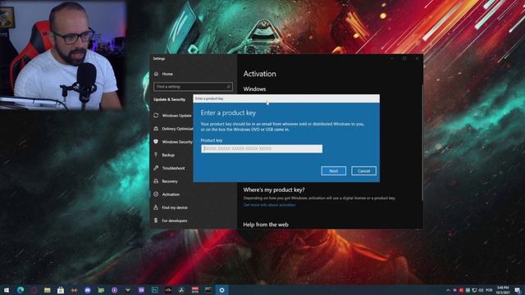Viewport: 525px width, 295px height.
Task: Cancel the Enter a product key dialog
Action: click(x=363, y=171)
